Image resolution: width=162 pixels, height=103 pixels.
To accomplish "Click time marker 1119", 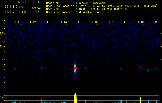I will point(141,22).
